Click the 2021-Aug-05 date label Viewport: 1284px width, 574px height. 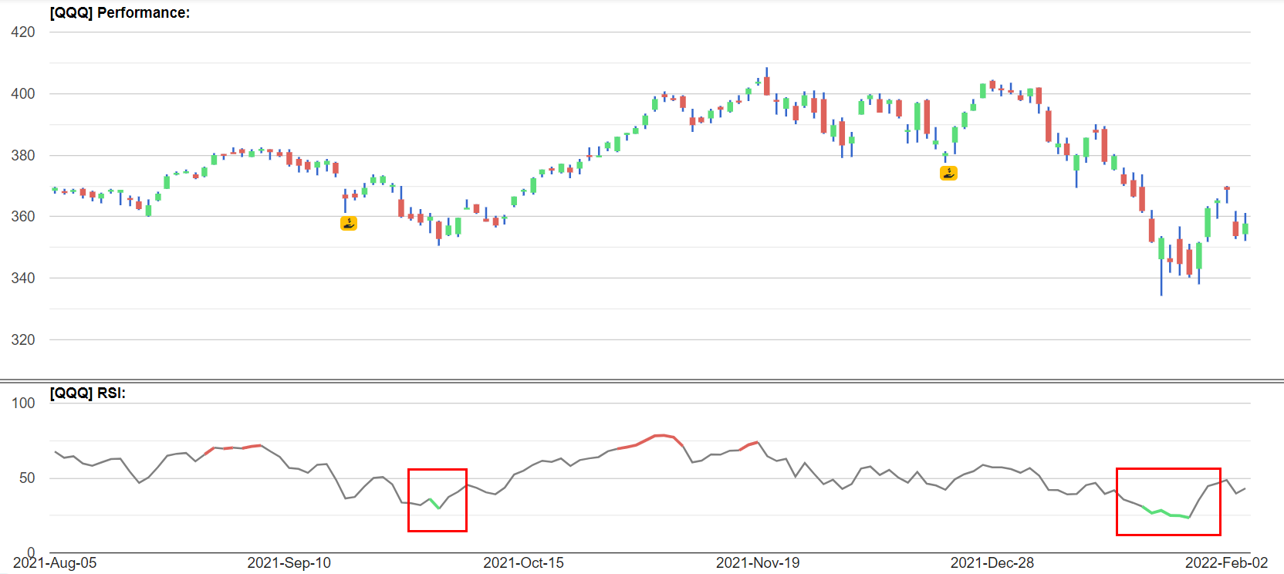(x=55, y=562)
